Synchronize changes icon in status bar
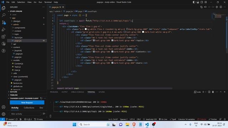This screenshot has width=228, height=128. 17,119
